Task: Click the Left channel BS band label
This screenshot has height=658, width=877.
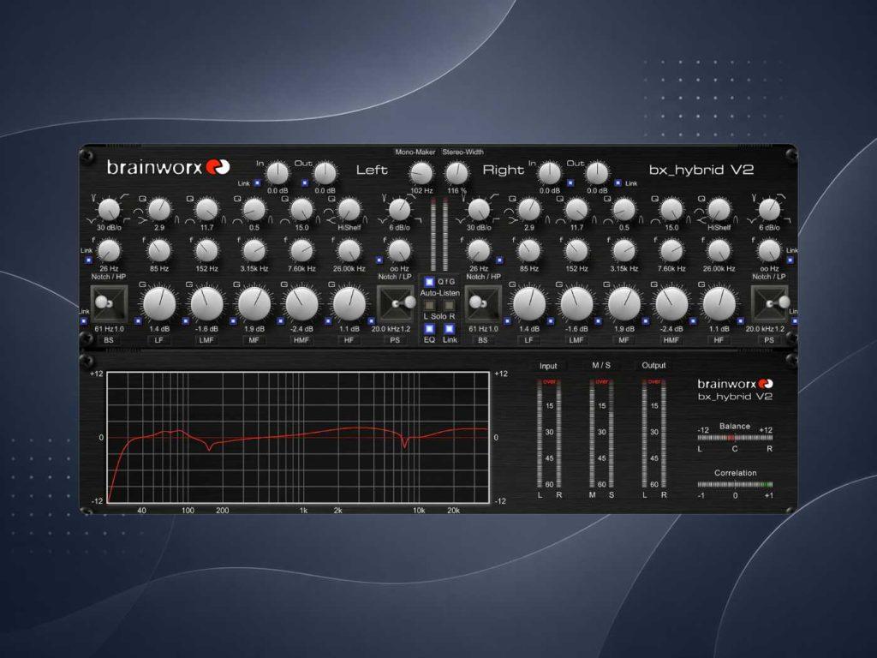Action: tap(109, 340)
